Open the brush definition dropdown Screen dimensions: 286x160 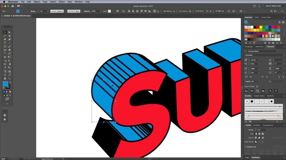tap(81, 11)
